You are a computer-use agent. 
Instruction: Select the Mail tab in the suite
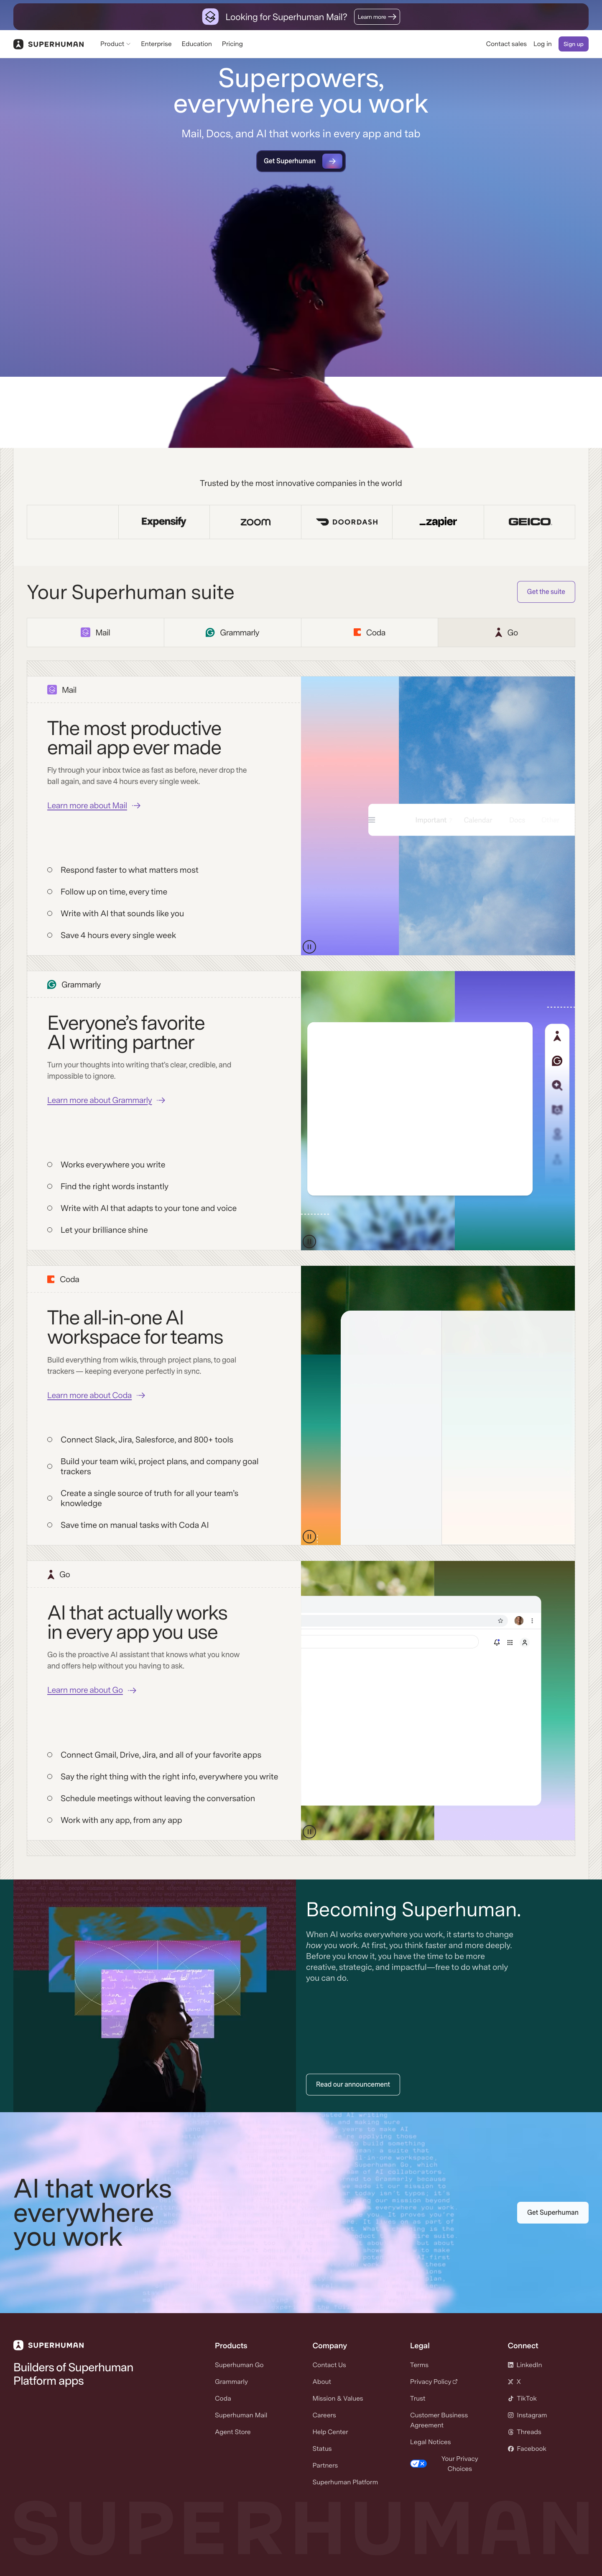(96, 632)
